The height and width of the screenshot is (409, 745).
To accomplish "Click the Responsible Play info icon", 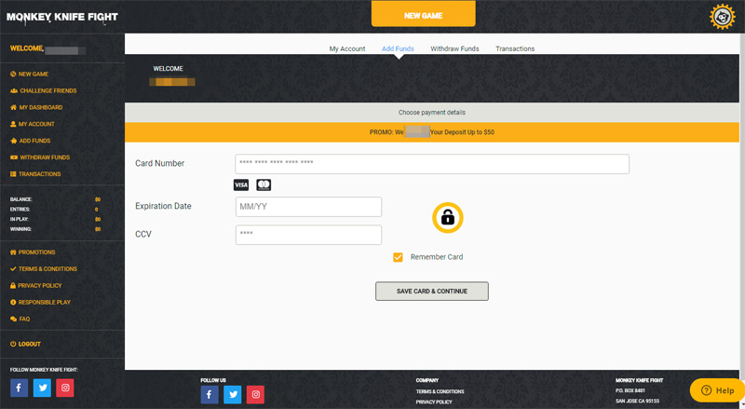I will (13, 302).
